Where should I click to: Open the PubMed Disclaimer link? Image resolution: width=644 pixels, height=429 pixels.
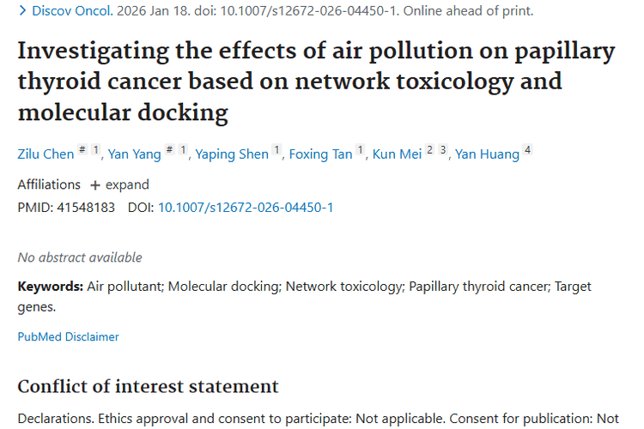point(69,337)
